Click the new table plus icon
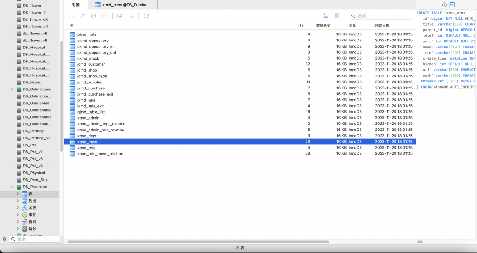This screenshot has height=253, width=477. tap(94, 16)
